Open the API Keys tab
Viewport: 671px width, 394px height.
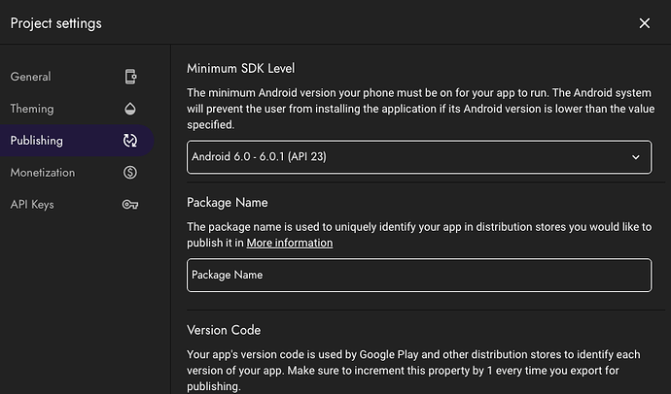tap(32, 205)
